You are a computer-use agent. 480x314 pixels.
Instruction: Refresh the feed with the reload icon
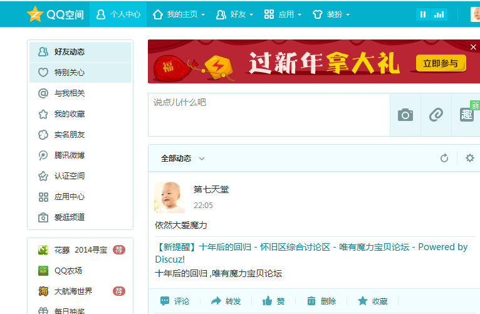pos(444,158)
